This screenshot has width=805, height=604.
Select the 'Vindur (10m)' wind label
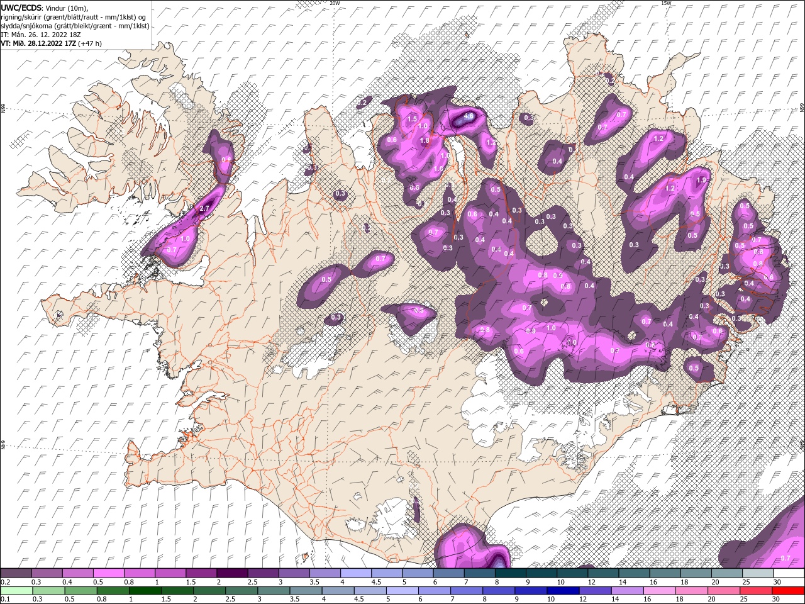click(x=67, y=8)
